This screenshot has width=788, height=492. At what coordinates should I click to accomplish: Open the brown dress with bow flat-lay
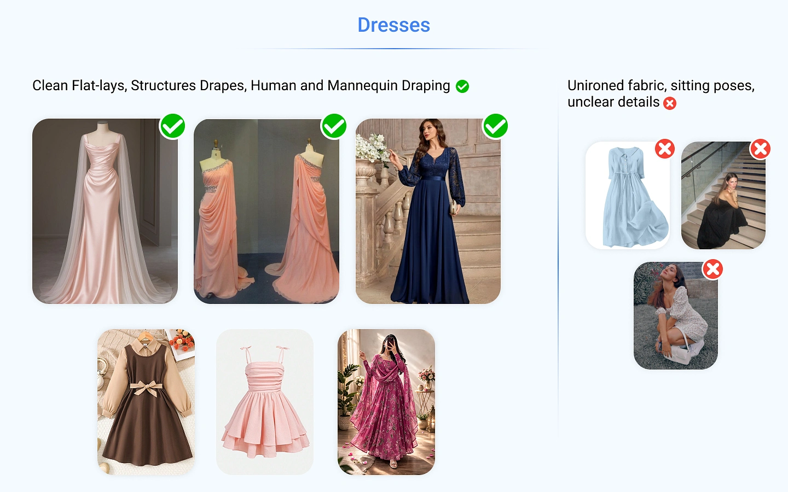146,402
